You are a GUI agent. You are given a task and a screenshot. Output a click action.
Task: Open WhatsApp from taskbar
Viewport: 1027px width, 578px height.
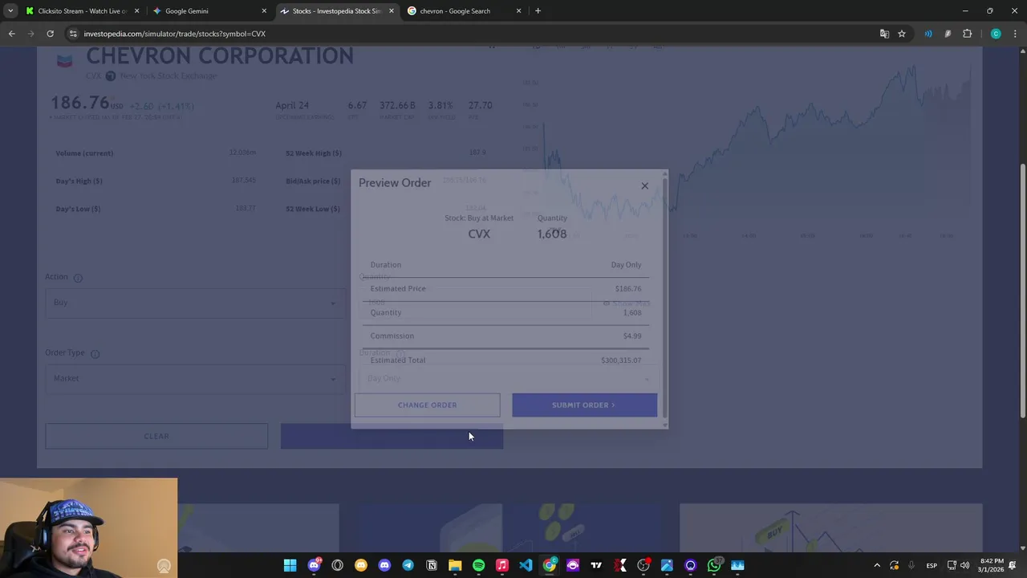pyautogui.click(x=714, y=566)
